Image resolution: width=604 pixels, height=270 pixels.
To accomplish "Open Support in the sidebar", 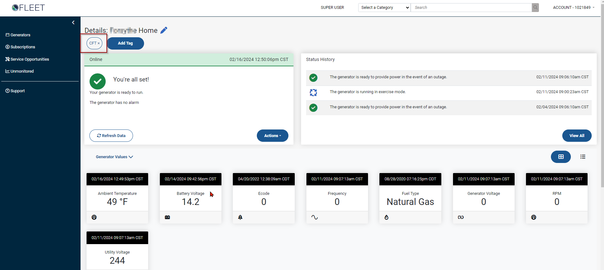I will pyautogui.click(x=15, y=91).
